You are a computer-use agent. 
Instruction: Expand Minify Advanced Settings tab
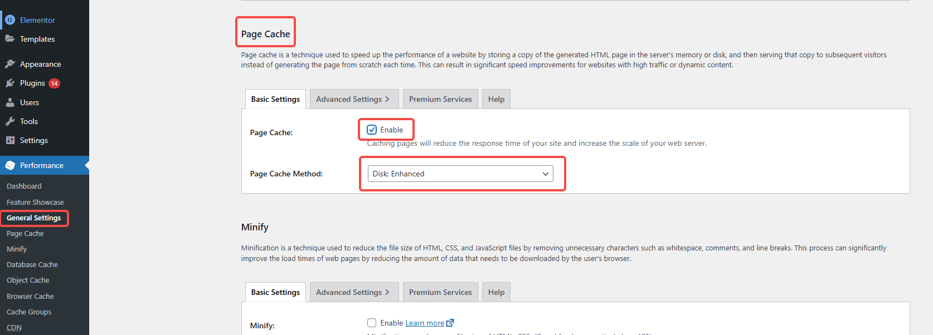353,292
